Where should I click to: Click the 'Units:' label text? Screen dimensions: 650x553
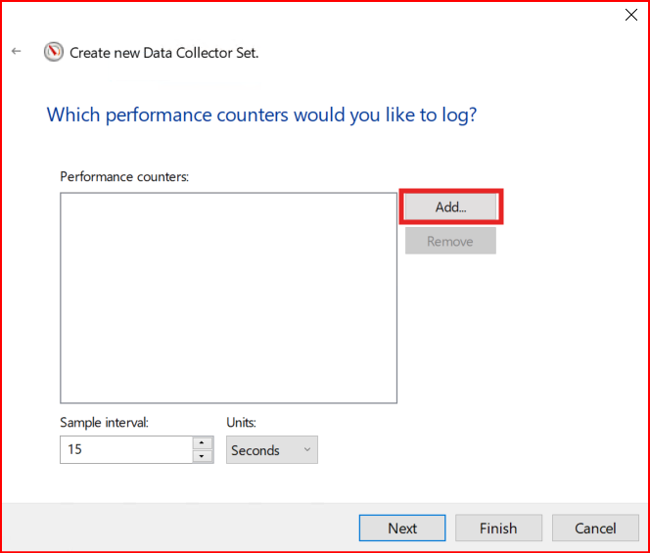243,422
